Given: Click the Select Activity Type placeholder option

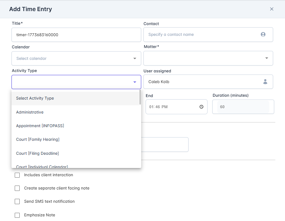Looking at the screenshot, I should click(x=35, y=98).
